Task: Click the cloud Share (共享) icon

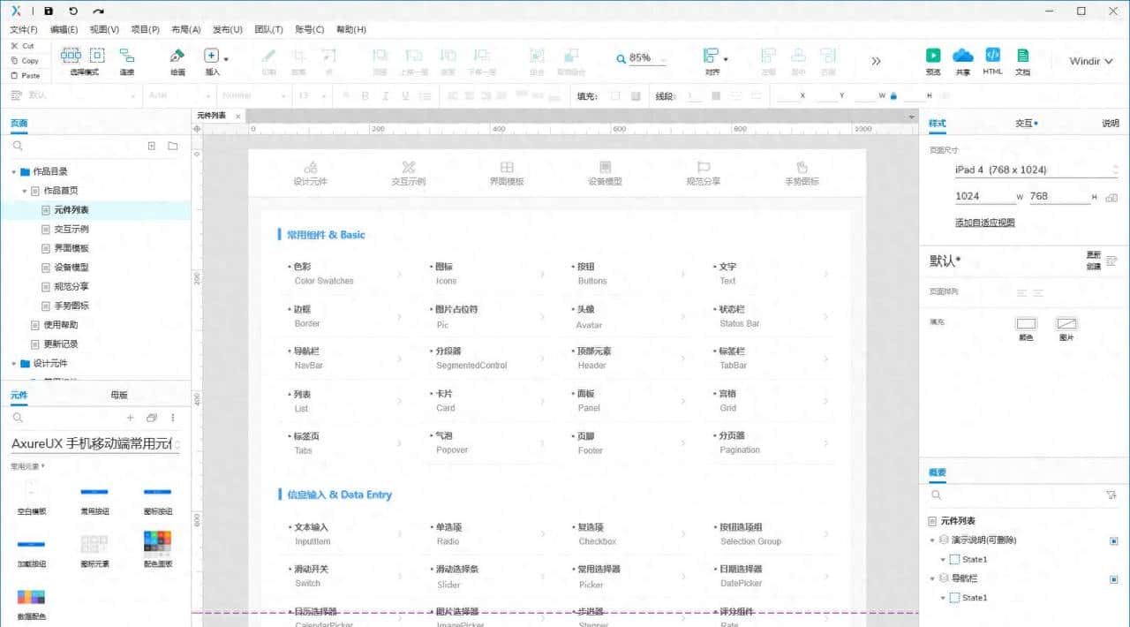Action: click(962, 56)
